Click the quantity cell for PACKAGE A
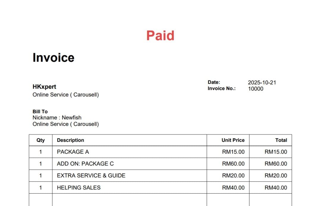 (x=40, y=152)
